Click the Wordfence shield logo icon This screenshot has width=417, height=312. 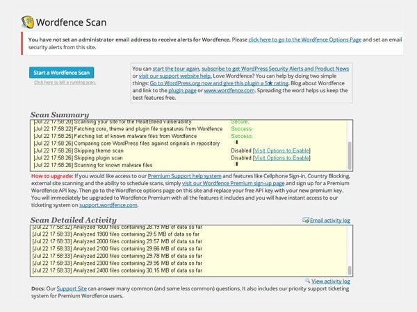tap(27, 22)
